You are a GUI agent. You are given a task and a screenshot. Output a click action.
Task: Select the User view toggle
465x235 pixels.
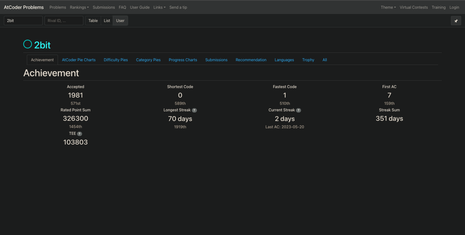120,21
